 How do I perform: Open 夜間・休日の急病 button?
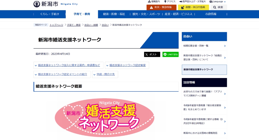pyautogui.click(x=193, y=7)
